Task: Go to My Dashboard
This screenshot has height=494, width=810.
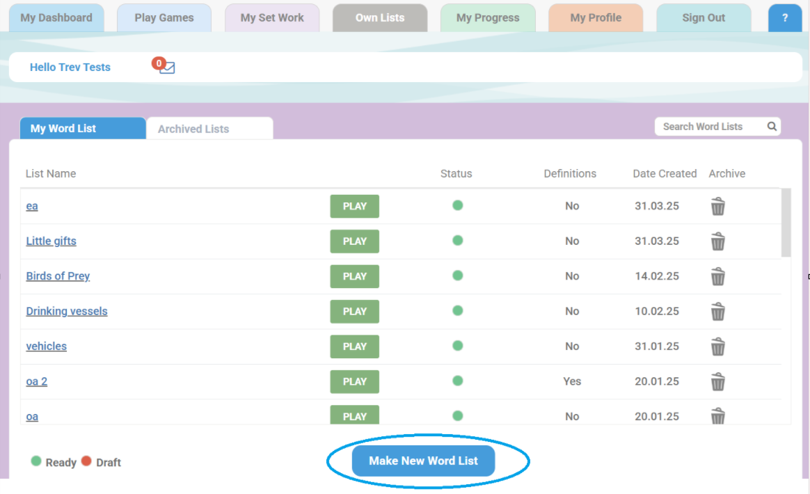Action: (56, 18)
